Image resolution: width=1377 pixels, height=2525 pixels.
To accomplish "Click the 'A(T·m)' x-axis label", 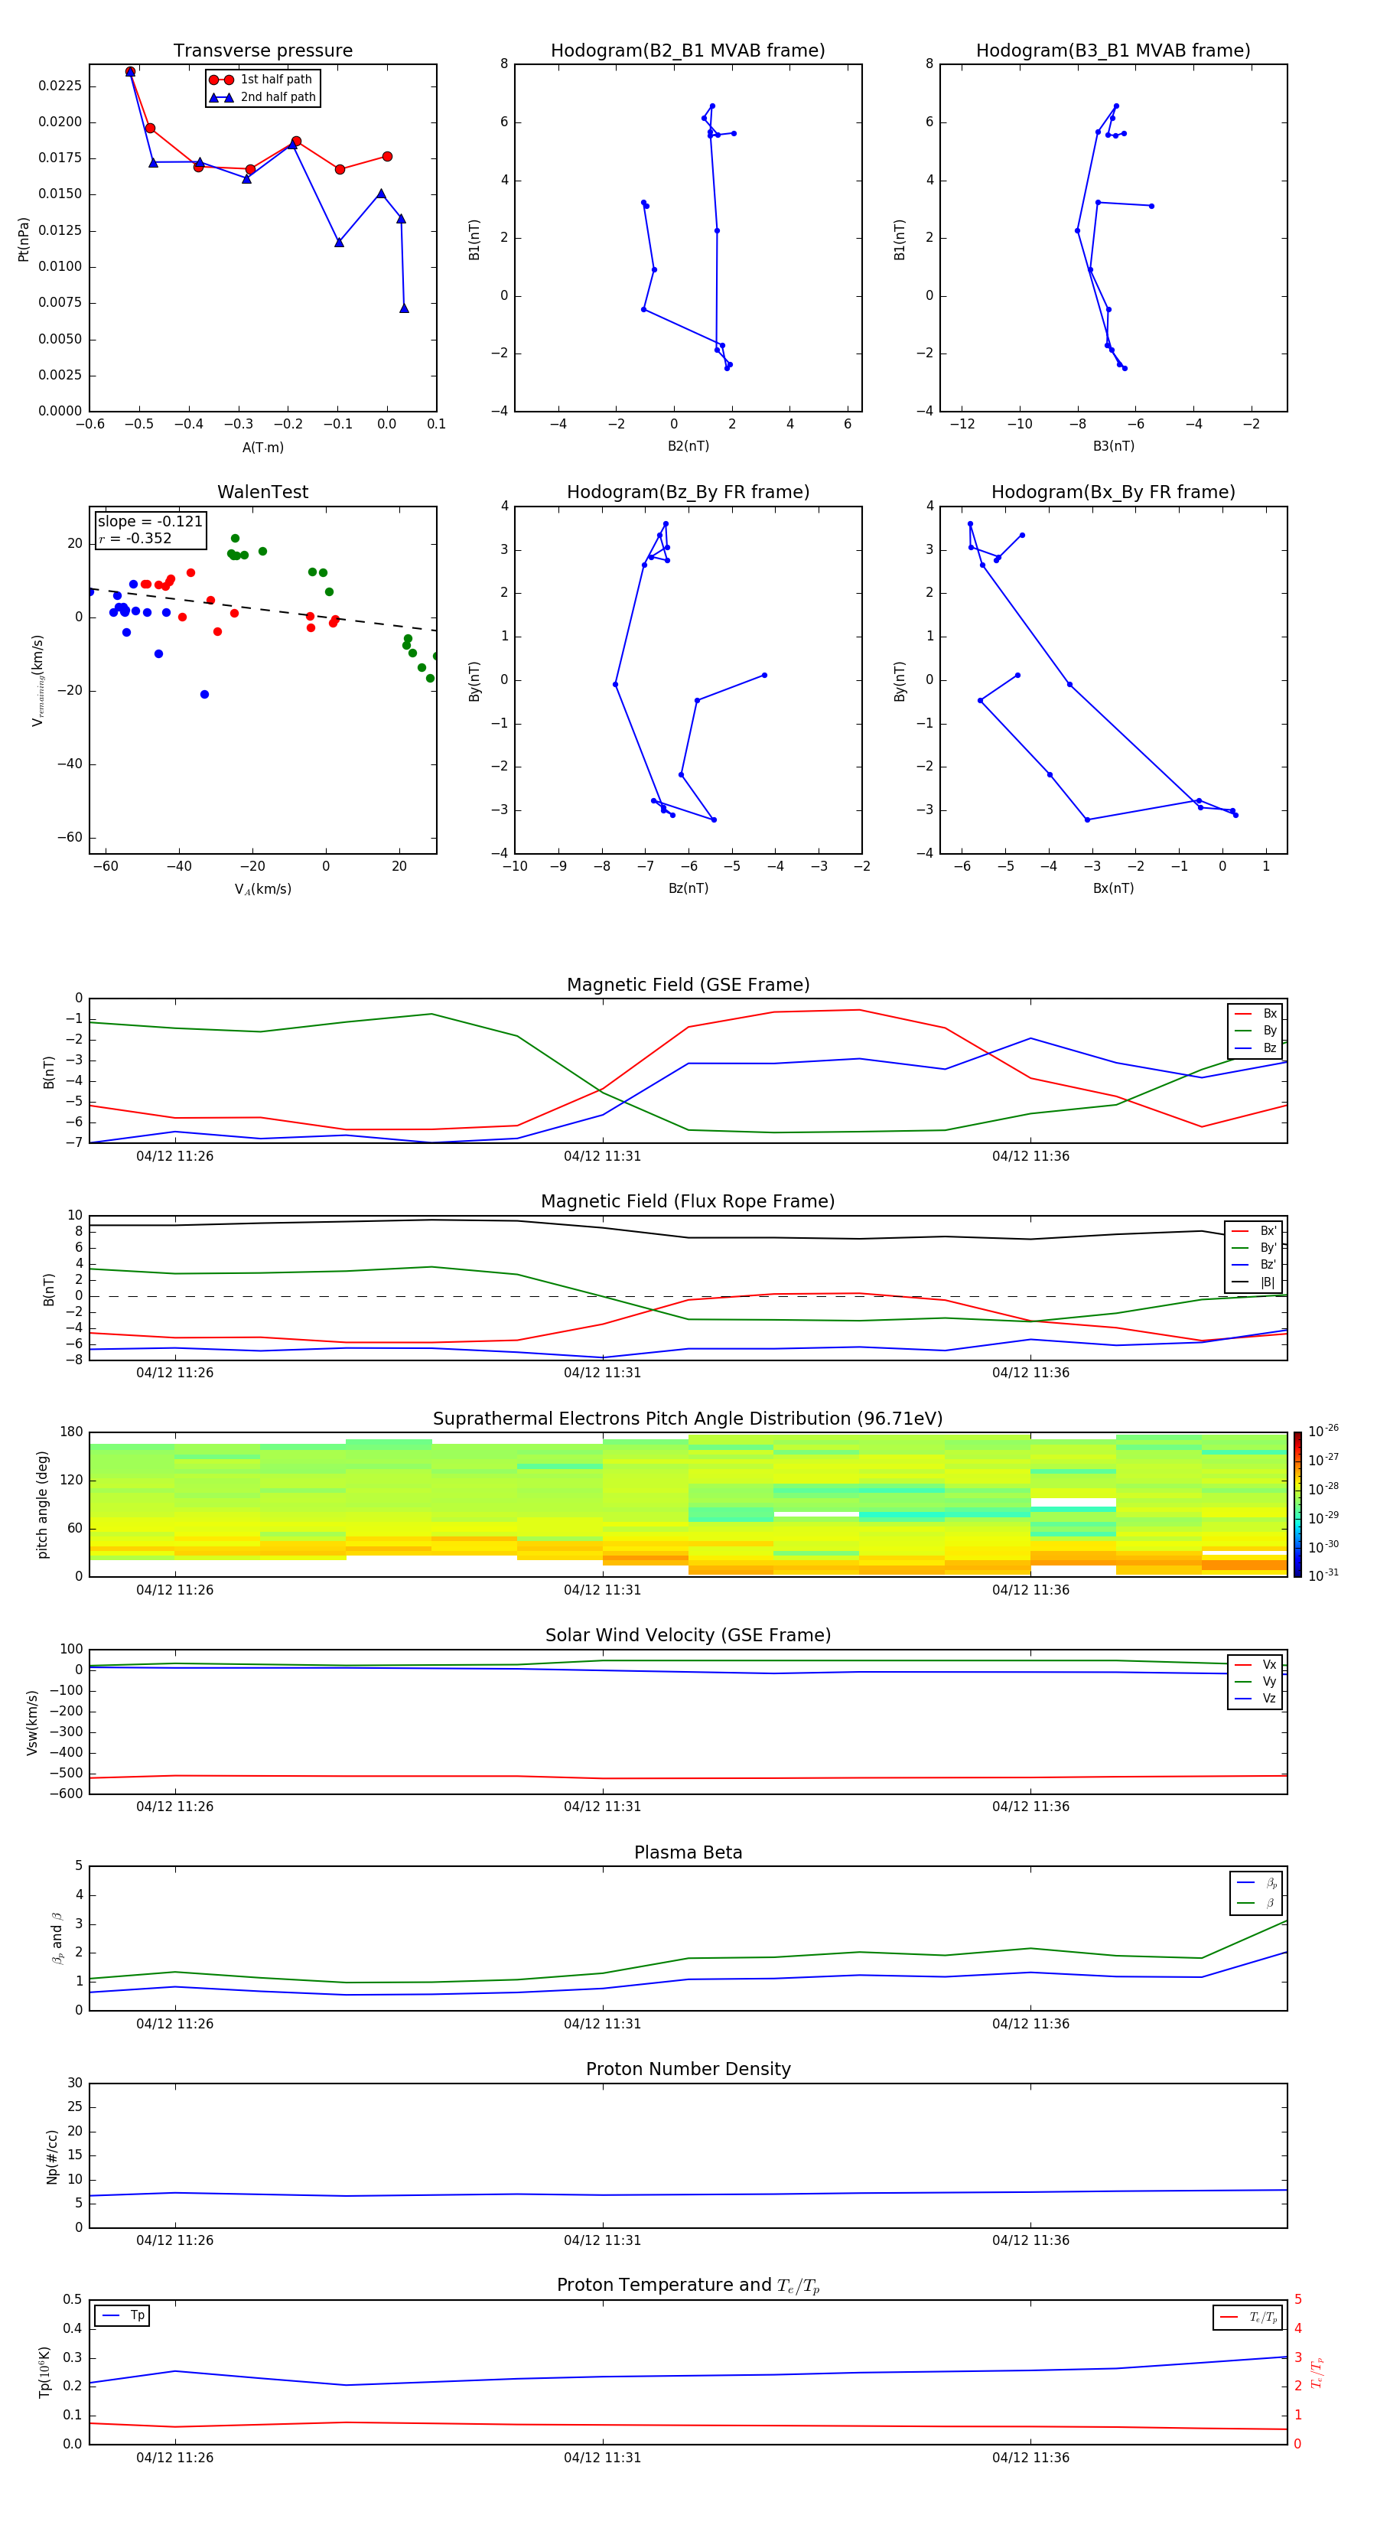I will click(262, 448).
